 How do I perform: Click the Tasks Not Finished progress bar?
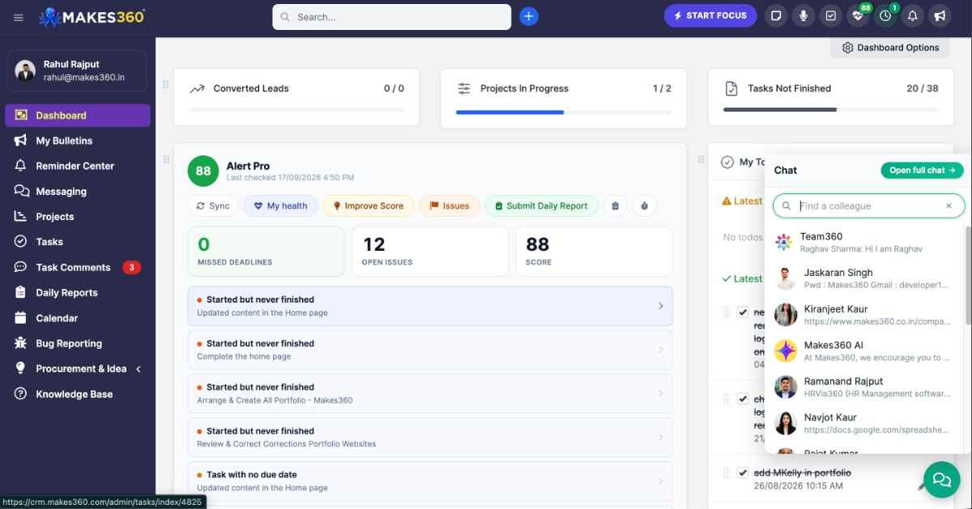click(831, 109)
